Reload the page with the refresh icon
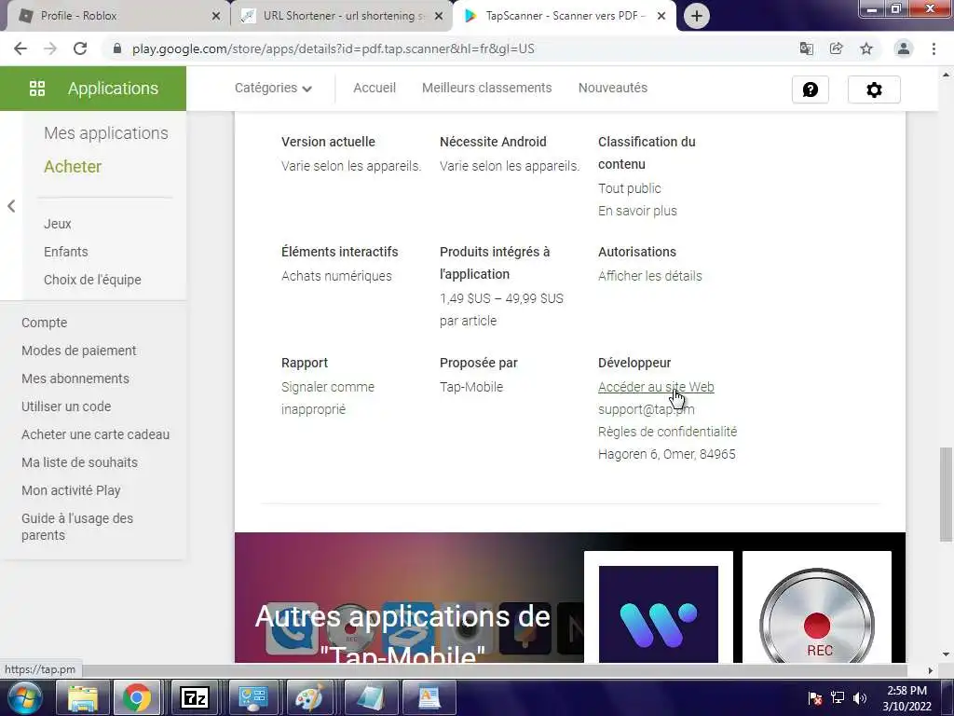Viewport: 954px width, 716px height. point(80,48)
